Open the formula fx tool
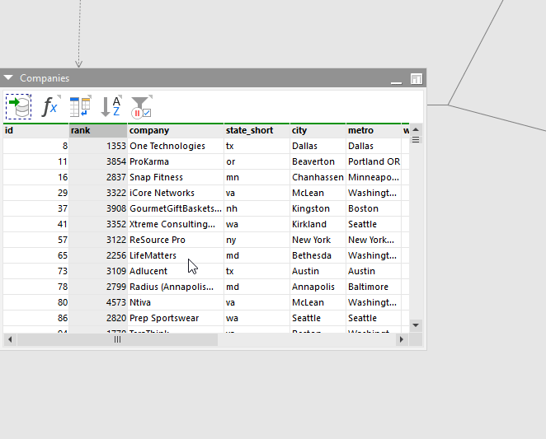 tap(50, 106)
